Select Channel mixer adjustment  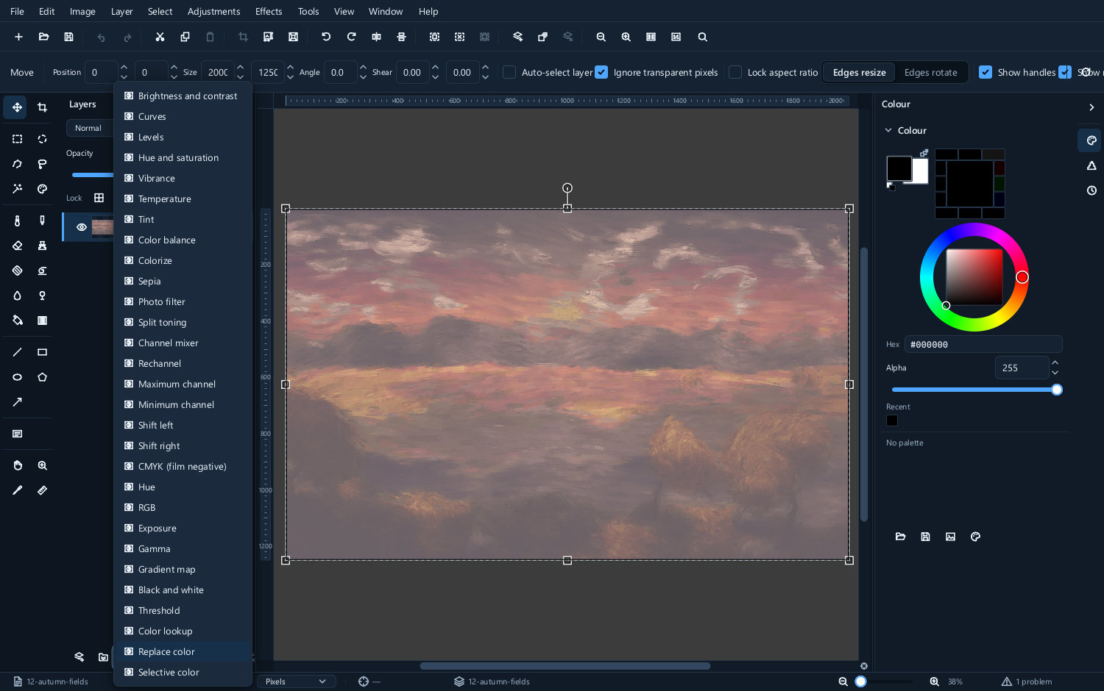(x=183, y=343)
